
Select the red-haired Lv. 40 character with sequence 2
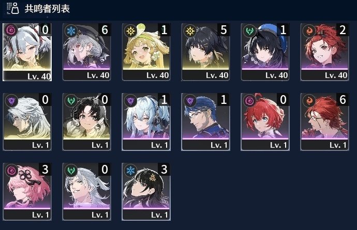pyautogui.click(x=325, y=52)
